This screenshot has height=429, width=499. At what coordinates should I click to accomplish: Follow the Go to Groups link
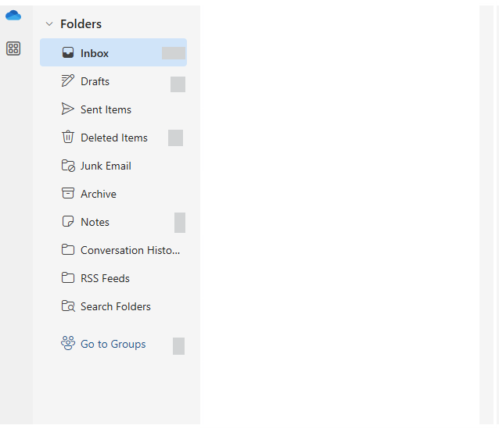113,344
